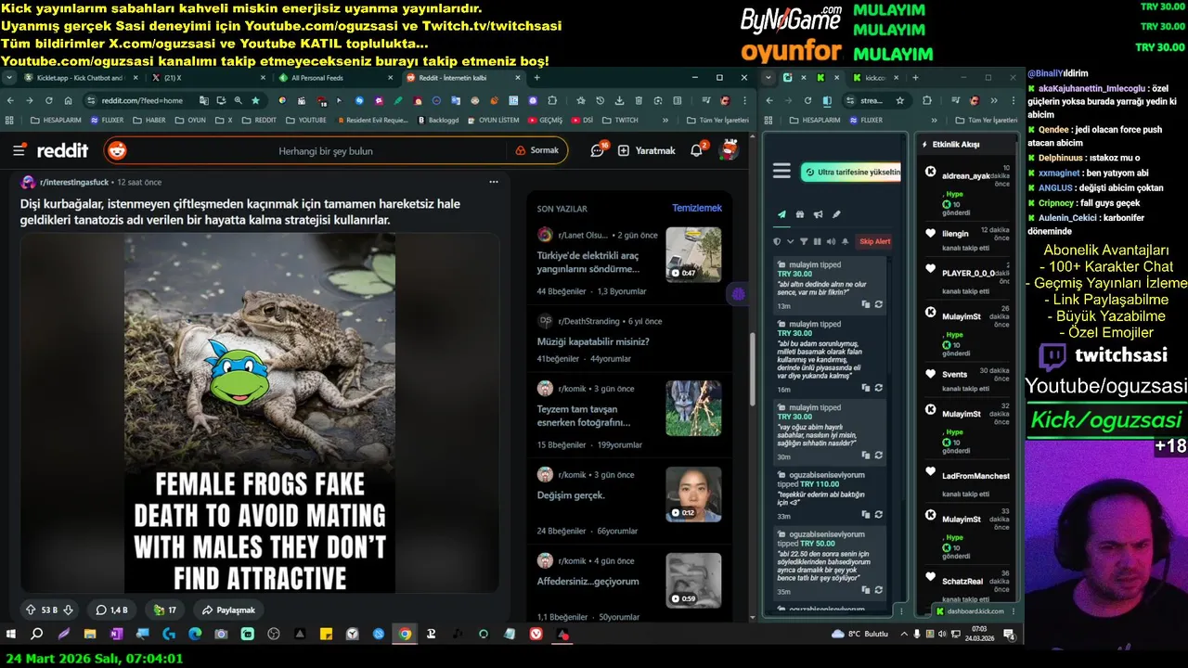Screen dimensions: 1188x668
Task: Switch to the All Personal Feeds tab
Action: coord(334,78)
